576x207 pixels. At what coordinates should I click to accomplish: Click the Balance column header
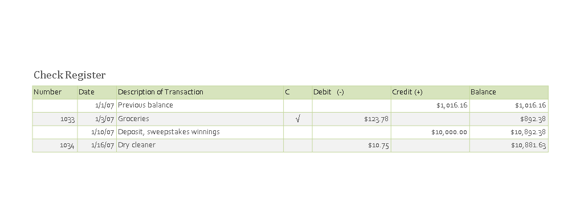point(509,92)
